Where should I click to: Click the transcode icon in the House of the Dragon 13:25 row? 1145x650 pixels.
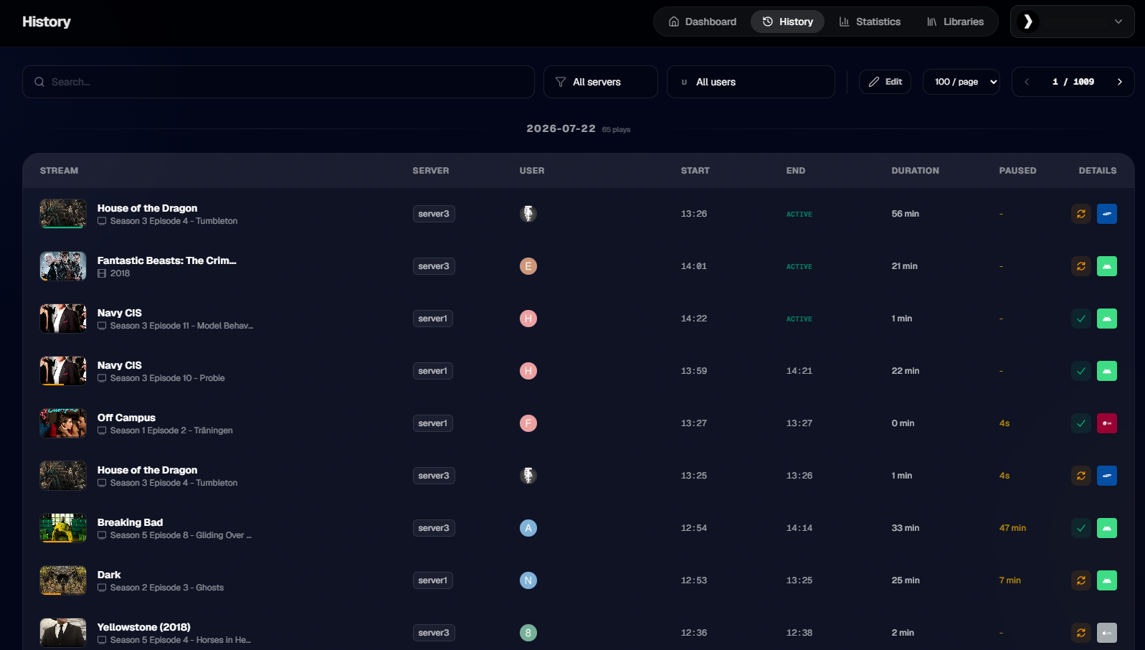point(1081,476)
